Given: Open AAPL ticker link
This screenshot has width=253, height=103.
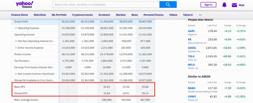Looking at the screenshot, I should point(192,31).
